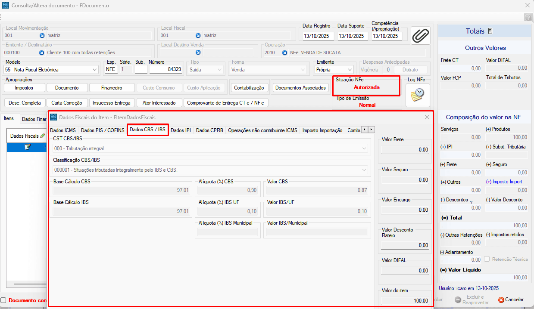Click the Consulta/Altera documento window app icon
This screenshot has width=534, height=309.
6,6
